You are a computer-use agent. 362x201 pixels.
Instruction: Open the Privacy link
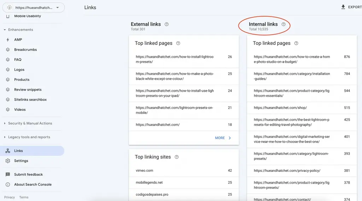point(10,197)
